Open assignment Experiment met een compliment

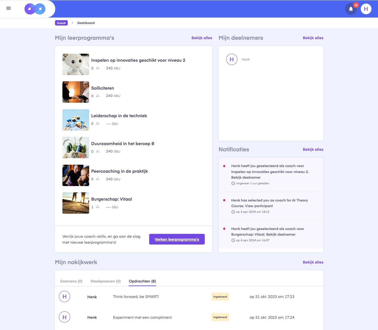(x=142, y=318)
